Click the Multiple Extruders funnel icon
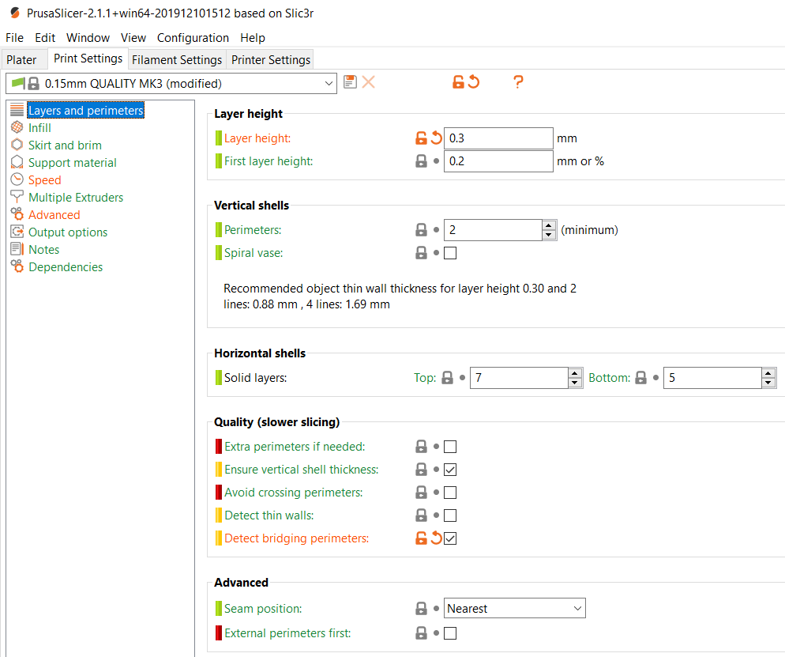This screenshot has height=657, width=785. click(17, 196)
